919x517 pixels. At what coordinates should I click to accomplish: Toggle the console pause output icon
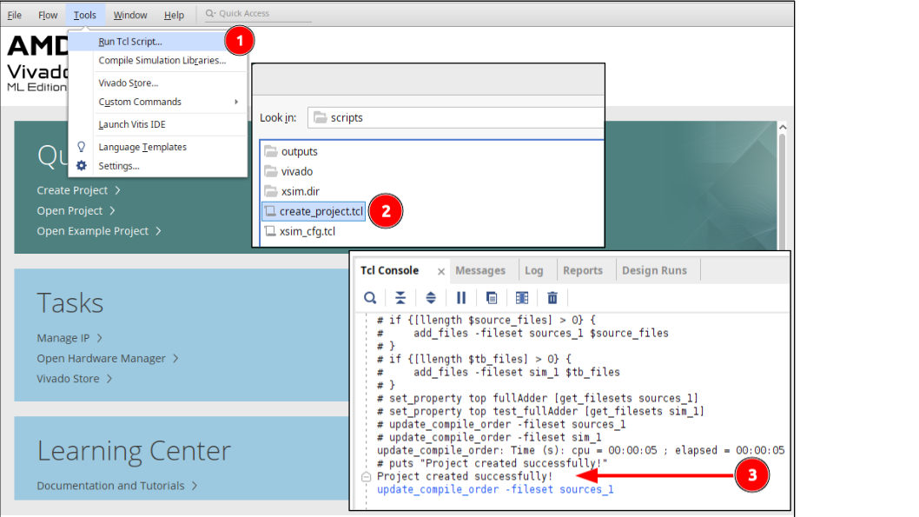461,298
